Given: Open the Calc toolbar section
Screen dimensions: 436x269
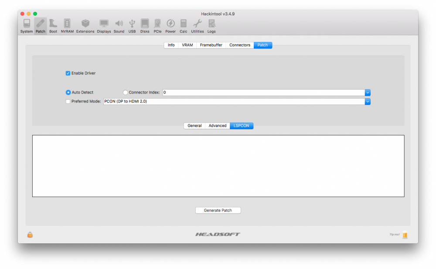Looking at the screenshot, I should 183,26.
